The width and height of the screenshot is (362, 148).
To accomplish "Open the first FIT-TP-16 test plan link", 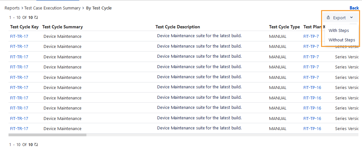I will point(312,88).
